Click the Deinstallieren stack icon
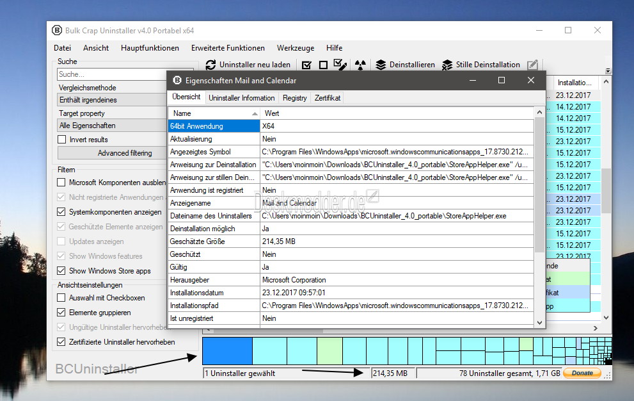Viewport: 634px width, 401px height. [x=381, y=65]
